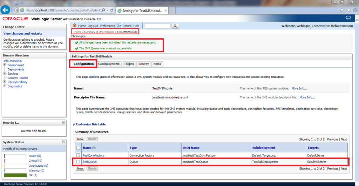This screenshot has height=186, width=359.
Task: Expand the Environment tree node
Action: [5, 65]
